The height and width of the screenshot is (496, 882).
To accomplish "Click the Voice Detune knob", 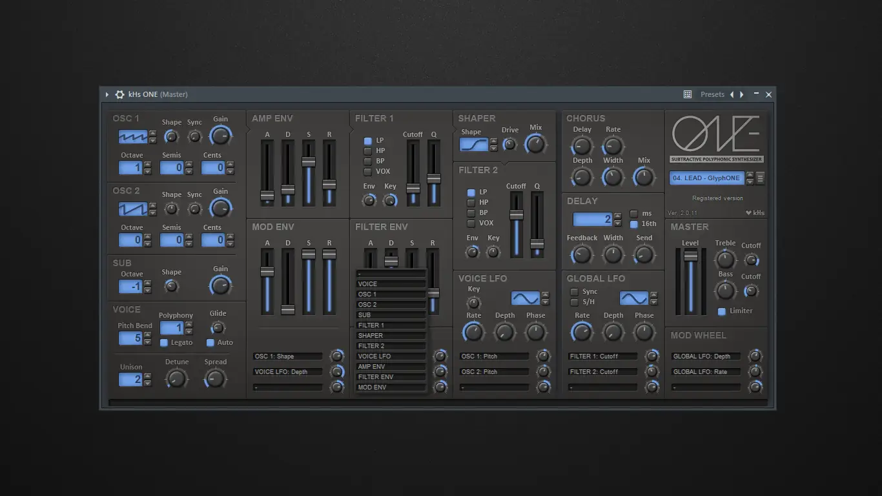I will (x=177, y=378).
